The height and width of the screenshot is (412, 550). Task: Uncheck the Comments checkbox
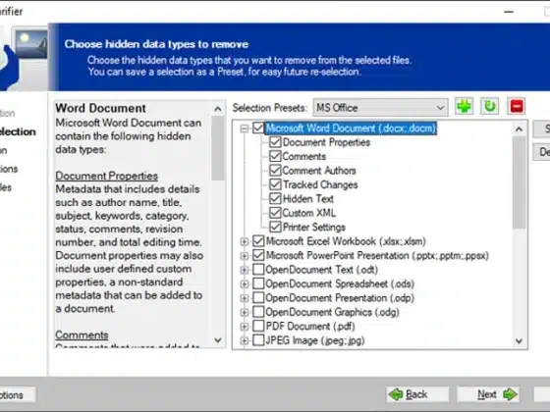[x=275, y=156]
